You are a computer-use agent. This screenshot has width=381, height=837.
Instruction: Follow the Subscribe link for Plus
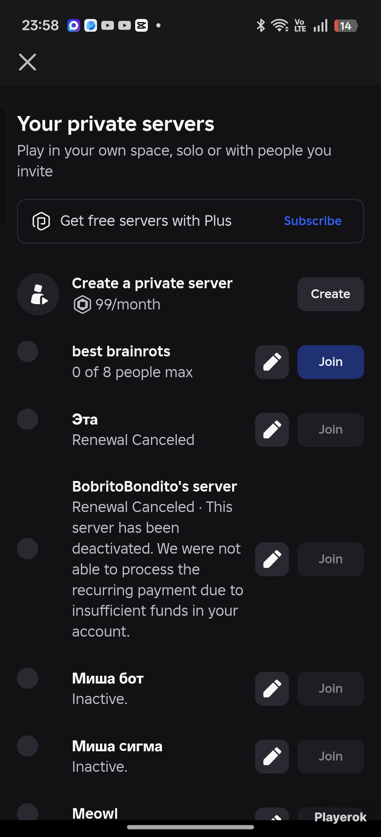coord(313,221)
